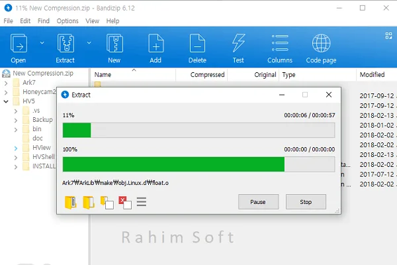Image resolution: width=397 pixels, height=265 pixels.
Task: Click the Bandizip app icon in the main title bar
Action: (x=8, y=8)
